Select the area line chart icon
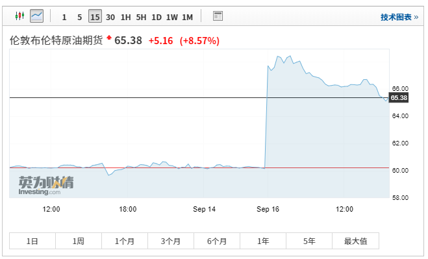This screenshot has width=428, height=259. (36, 16)
